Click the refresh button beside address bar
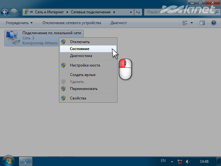The width and height of the screenshot is (221, 166). (x=138, y=12)
